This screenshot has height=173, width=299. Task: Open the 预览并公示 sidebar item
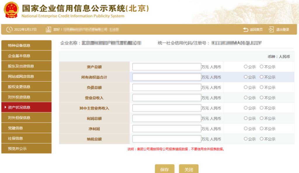pos(26,148)
